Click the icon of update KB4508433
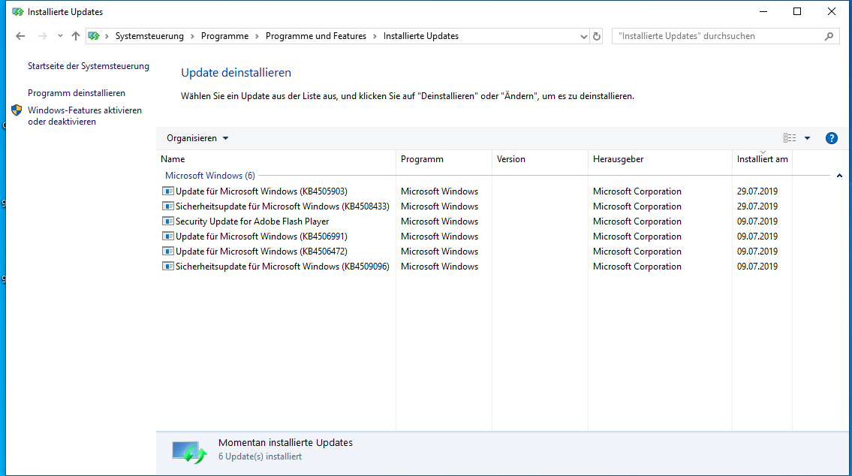852x476 pixels. click(x=168, y=206)
